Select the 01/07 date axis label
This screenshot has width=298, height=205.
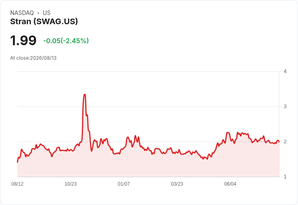[124, 184]
